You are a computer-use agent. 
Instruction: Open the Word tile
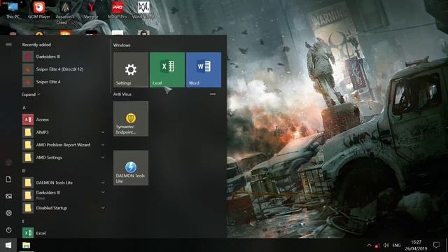tap(204, 69)
